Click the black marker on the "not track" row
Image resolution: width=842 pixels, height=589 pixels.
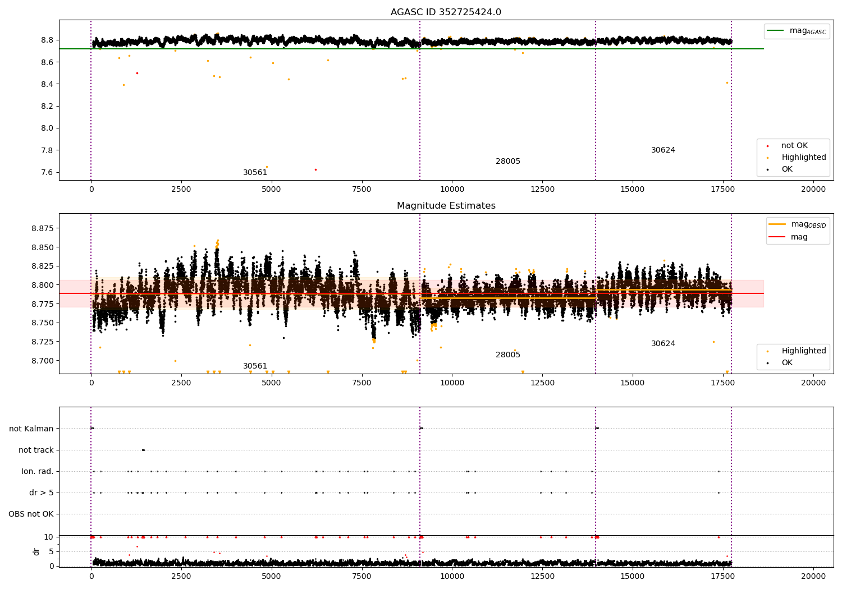(143, 450)
